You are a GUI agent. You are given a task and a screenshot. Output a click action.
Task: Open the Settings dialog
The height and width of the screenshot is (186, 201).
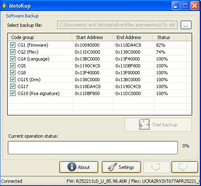click(x=121, y=167)
